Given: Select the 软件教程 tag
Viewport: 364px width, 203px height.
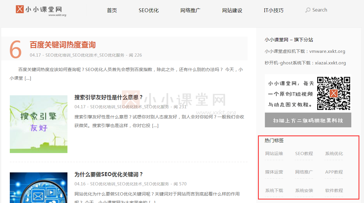Looking at the screenshot, I should click(x=334, y=191).
